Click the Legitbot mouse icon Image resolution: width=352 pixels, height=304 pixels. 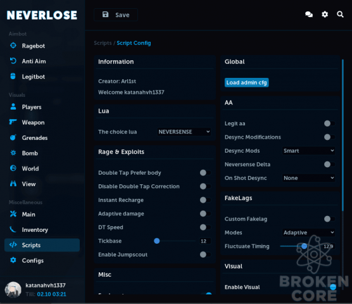(x=13, y=76)
